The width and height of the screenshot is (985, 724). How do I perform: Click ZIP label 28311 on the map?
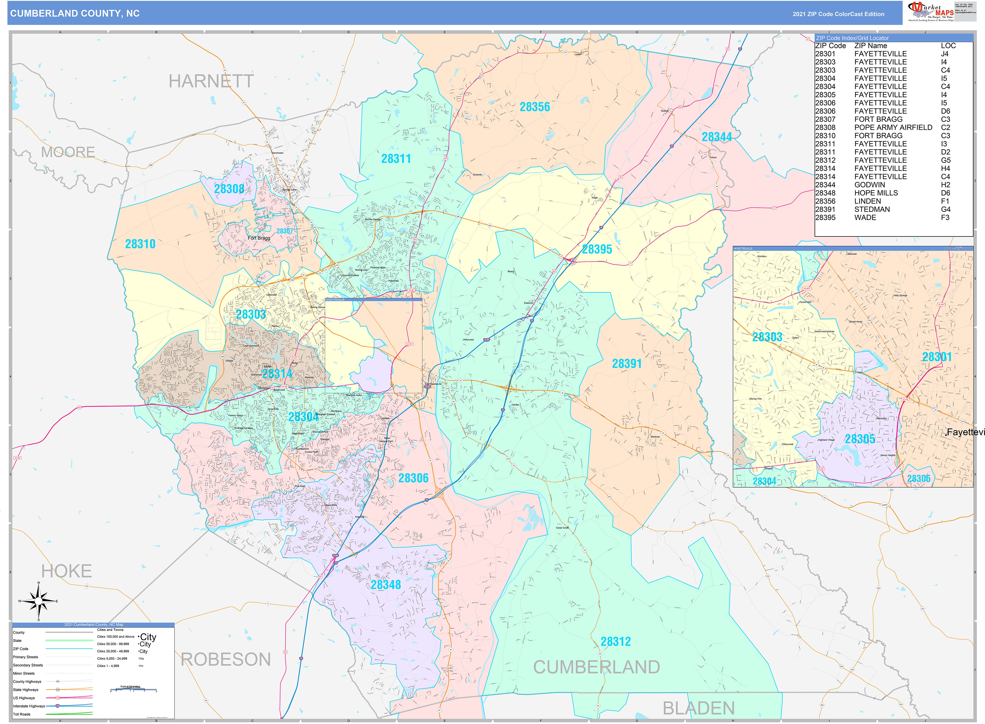coord(396,159)
